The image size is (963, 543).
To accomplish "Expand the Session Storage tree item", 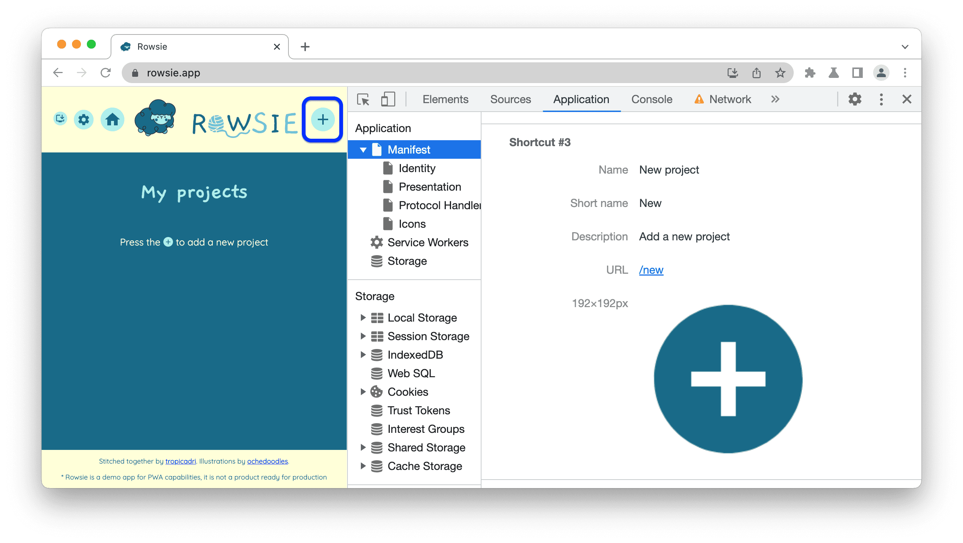I will click(361, 336).
